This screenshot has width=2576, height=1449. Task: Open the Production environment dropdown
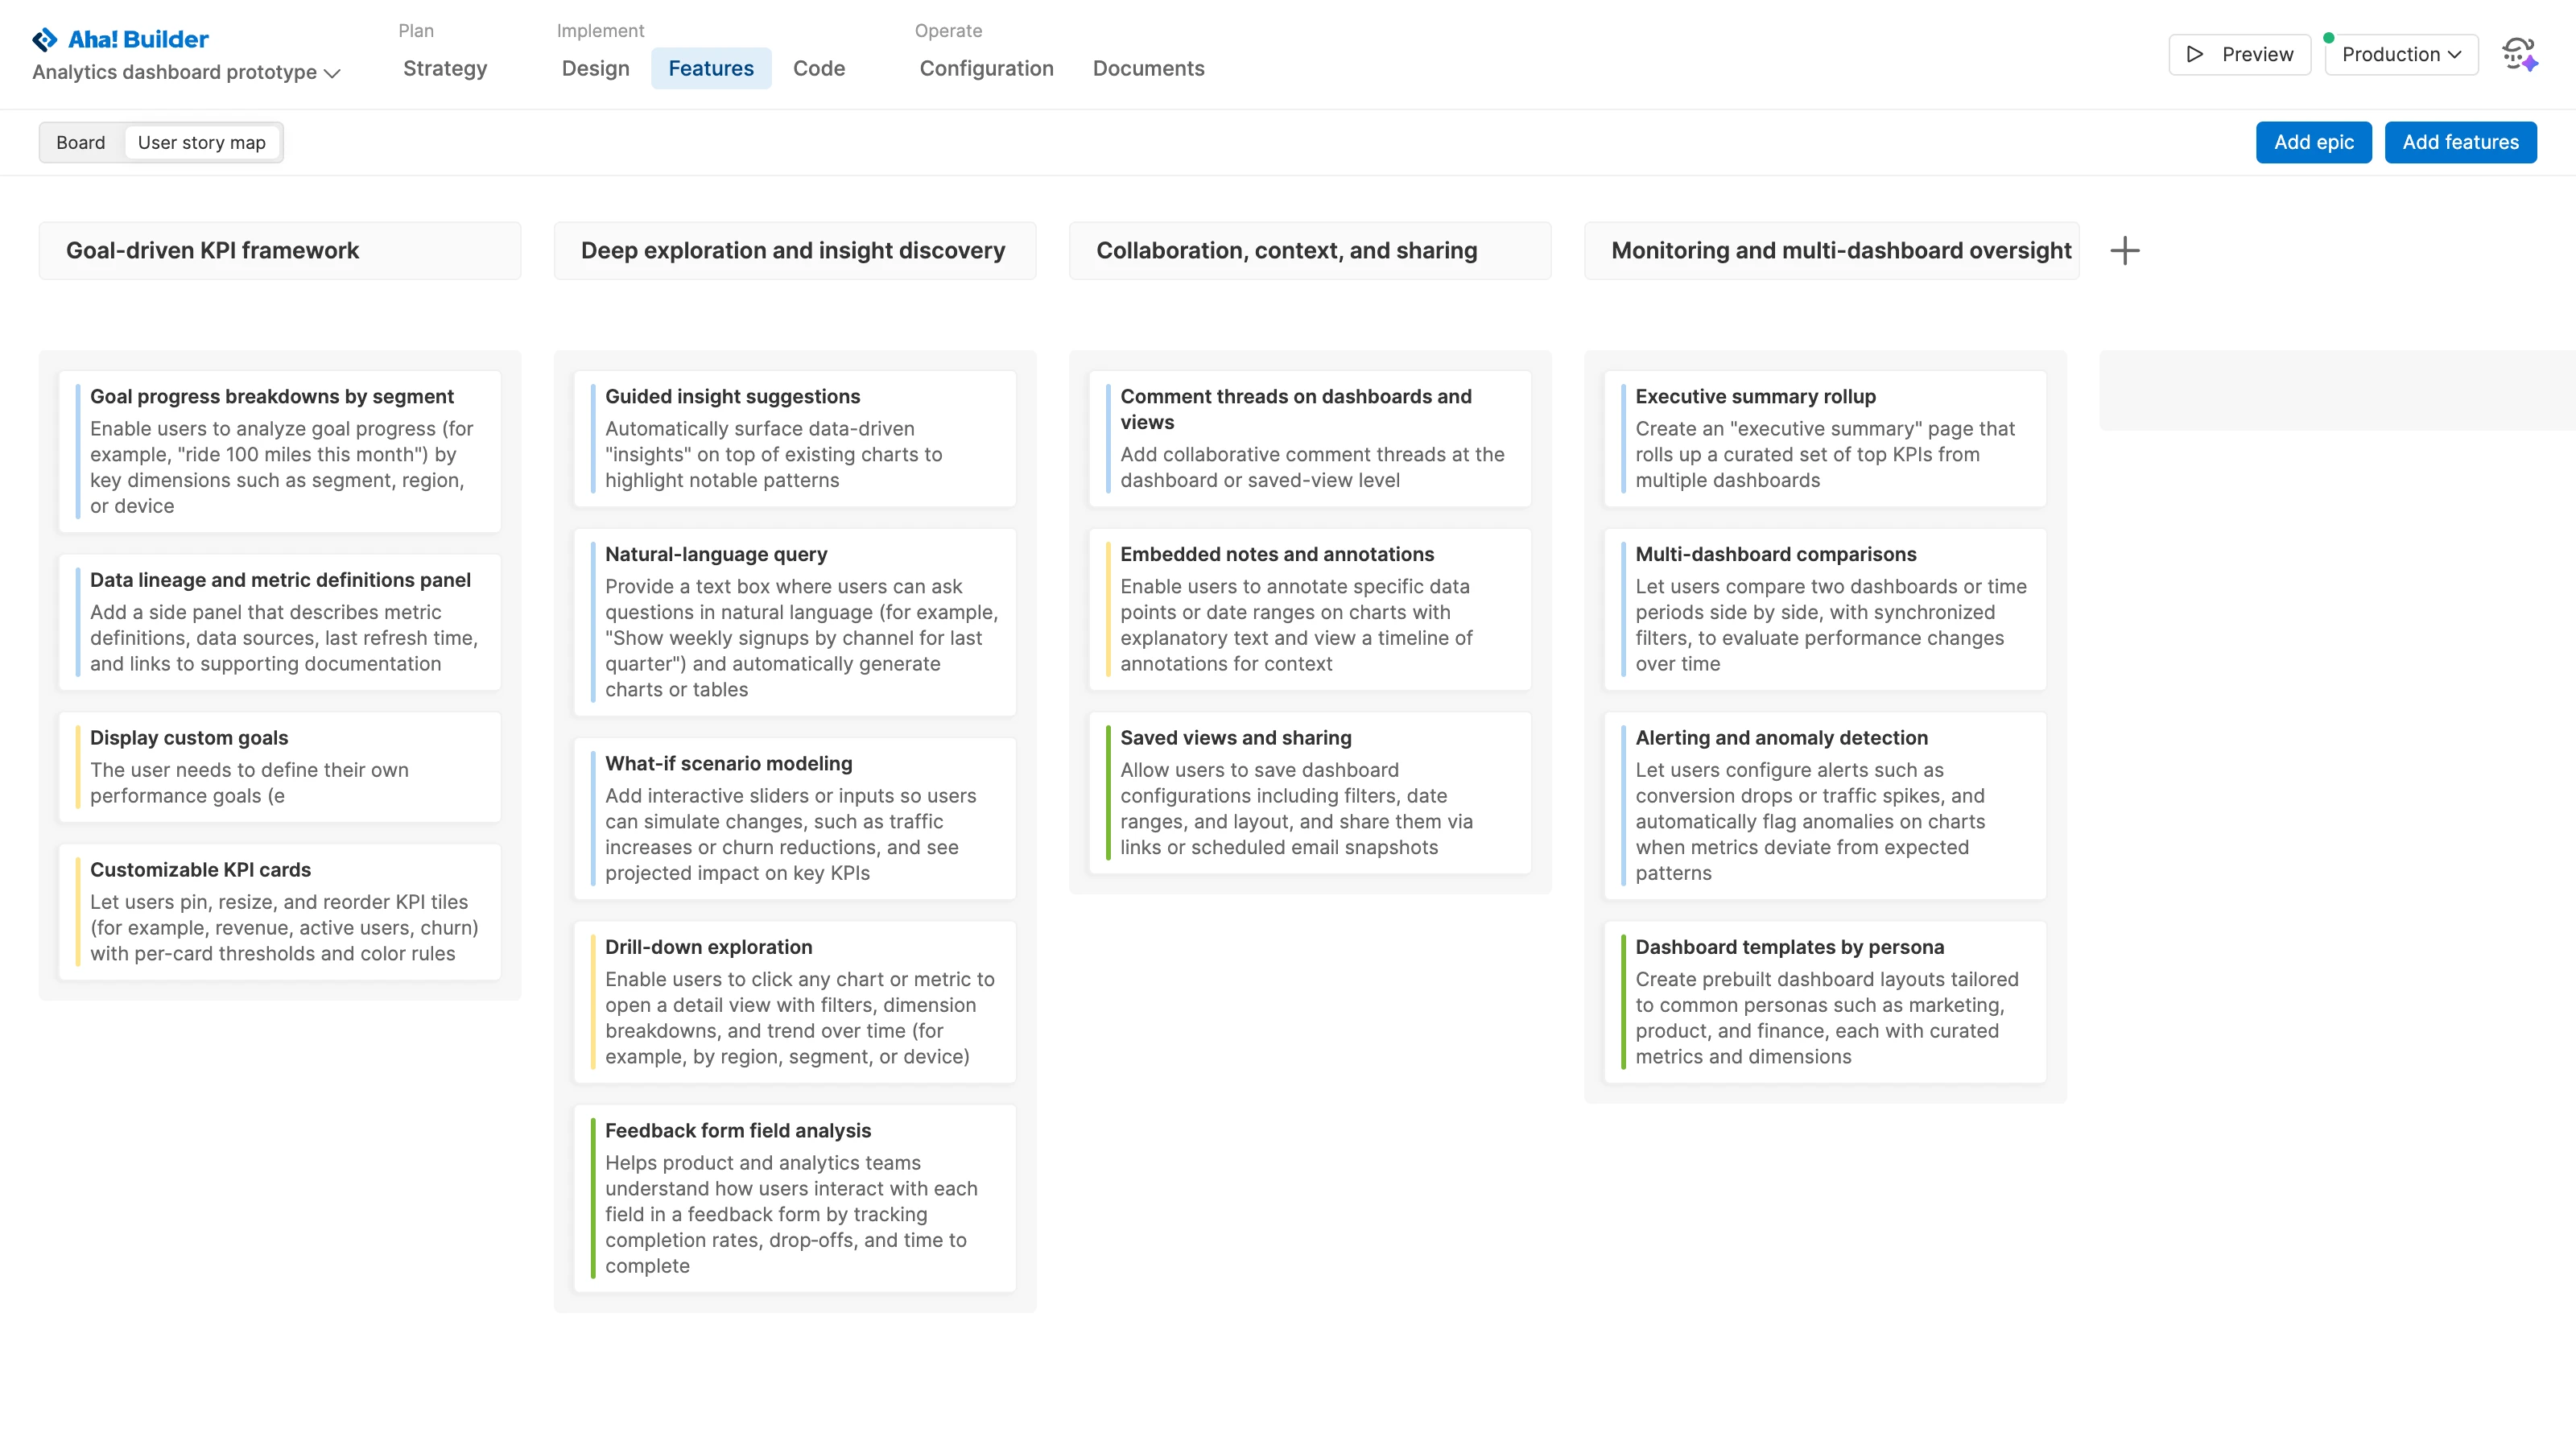click(2401, 55)
